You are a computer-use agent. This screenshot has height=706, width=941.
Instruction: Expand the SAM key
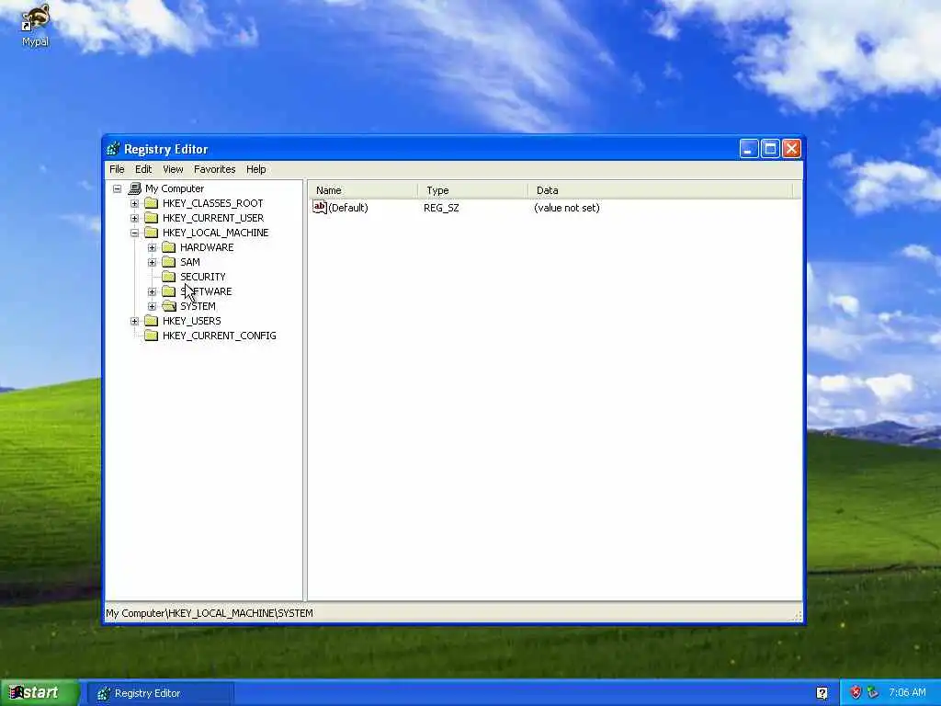pos(152,262)
